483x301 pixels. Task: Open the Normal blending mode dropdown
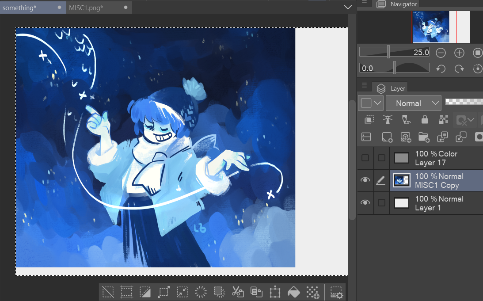(413, 103)
